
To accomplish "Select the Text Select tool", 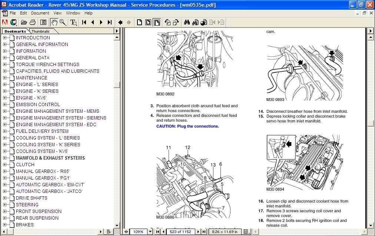I will click(x=73, y=23).
